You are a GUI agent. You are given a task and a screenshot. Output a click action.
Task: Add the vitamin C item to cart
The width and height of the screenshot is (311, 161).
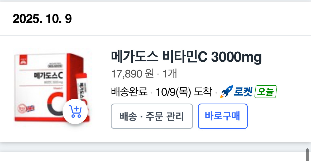pyautogui.click(x=75, y=111)
